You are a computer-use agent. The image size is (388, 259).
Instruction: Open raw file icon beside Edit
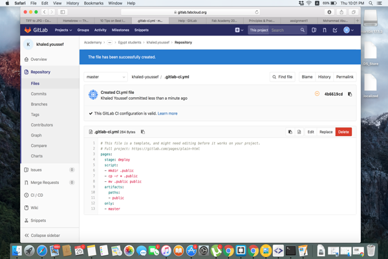tap(299, 132)
